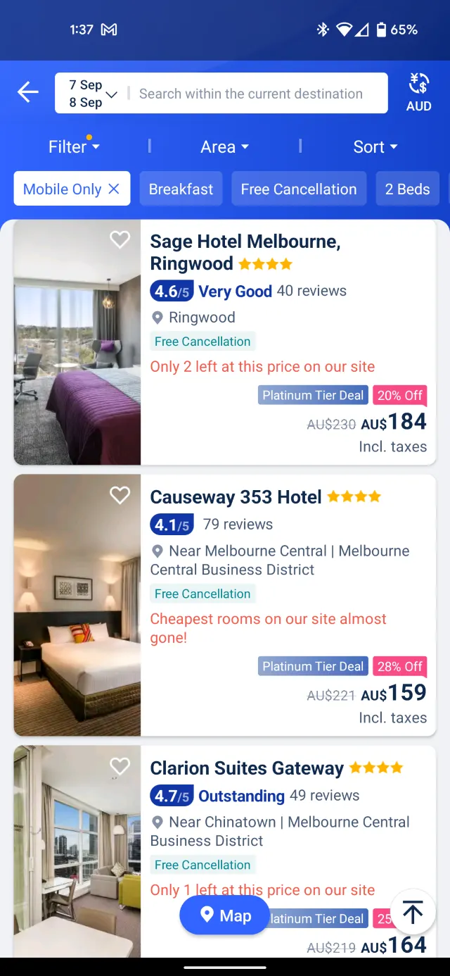Image resolution: width=450 pixels, height=976 pixels.
Task: Favorite Sage Hotel Melbourne with heart icon
Action: click(120, 239)
